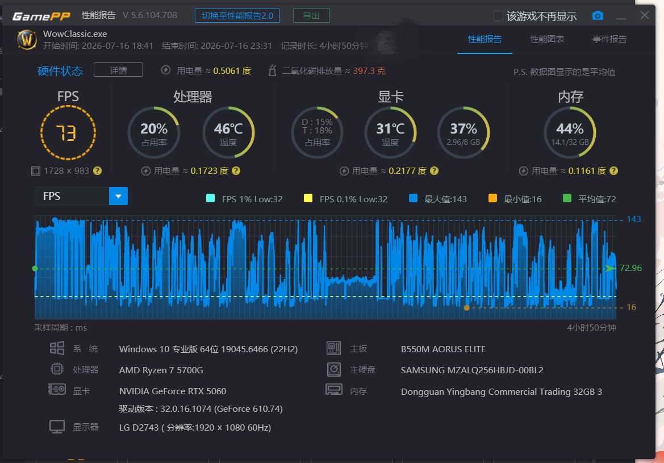Viewport: 664px width, 463px height.
Task: Click the green average point marker on chart
Action: 35,268
